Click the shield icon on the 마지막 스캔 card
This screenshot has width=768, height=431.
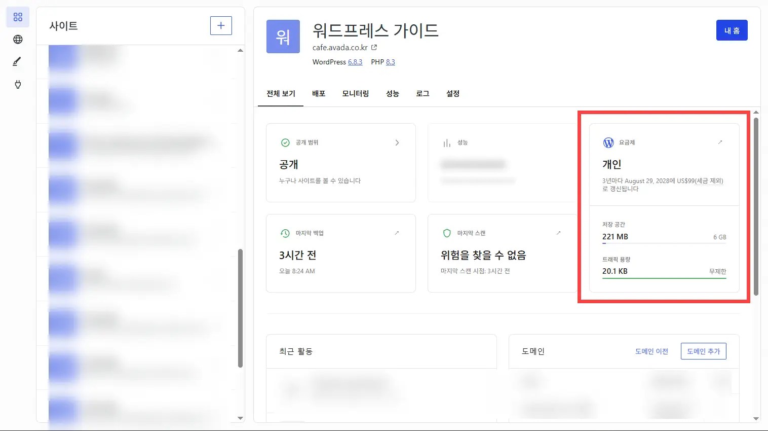(x=446, y=233)
